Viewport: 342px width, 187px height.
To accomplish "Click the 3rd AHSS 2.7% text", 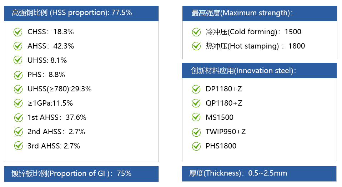I will (54, 146).
